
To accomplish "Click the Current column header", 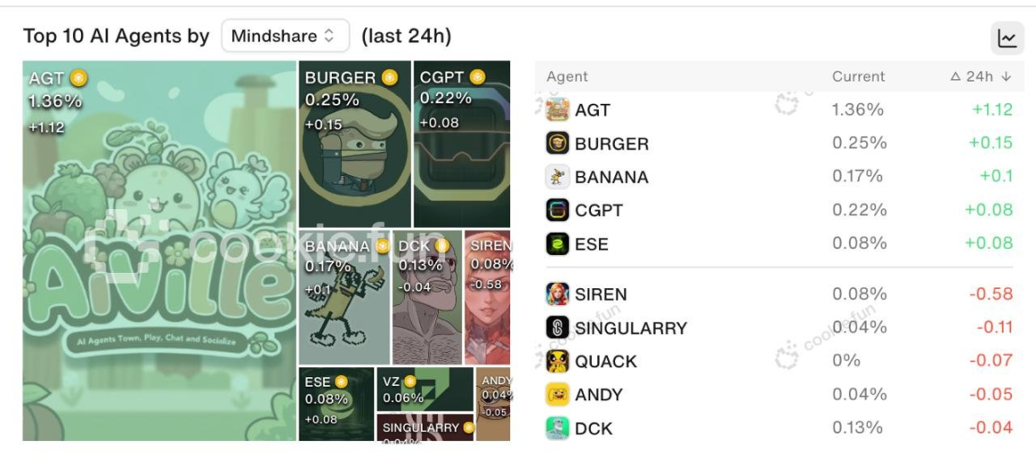I will [x=858, y=76].
